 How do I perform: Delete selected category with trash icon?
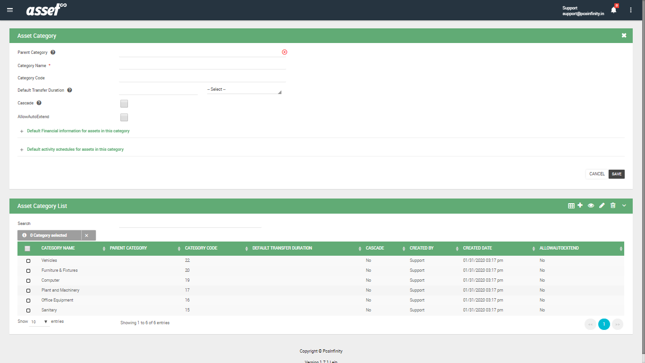pos(613,206)
